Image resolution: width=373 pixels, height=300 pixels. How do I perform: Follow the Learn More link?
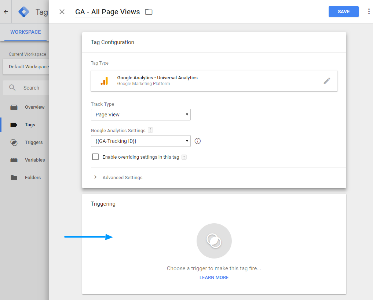click(x=214, y=278)
